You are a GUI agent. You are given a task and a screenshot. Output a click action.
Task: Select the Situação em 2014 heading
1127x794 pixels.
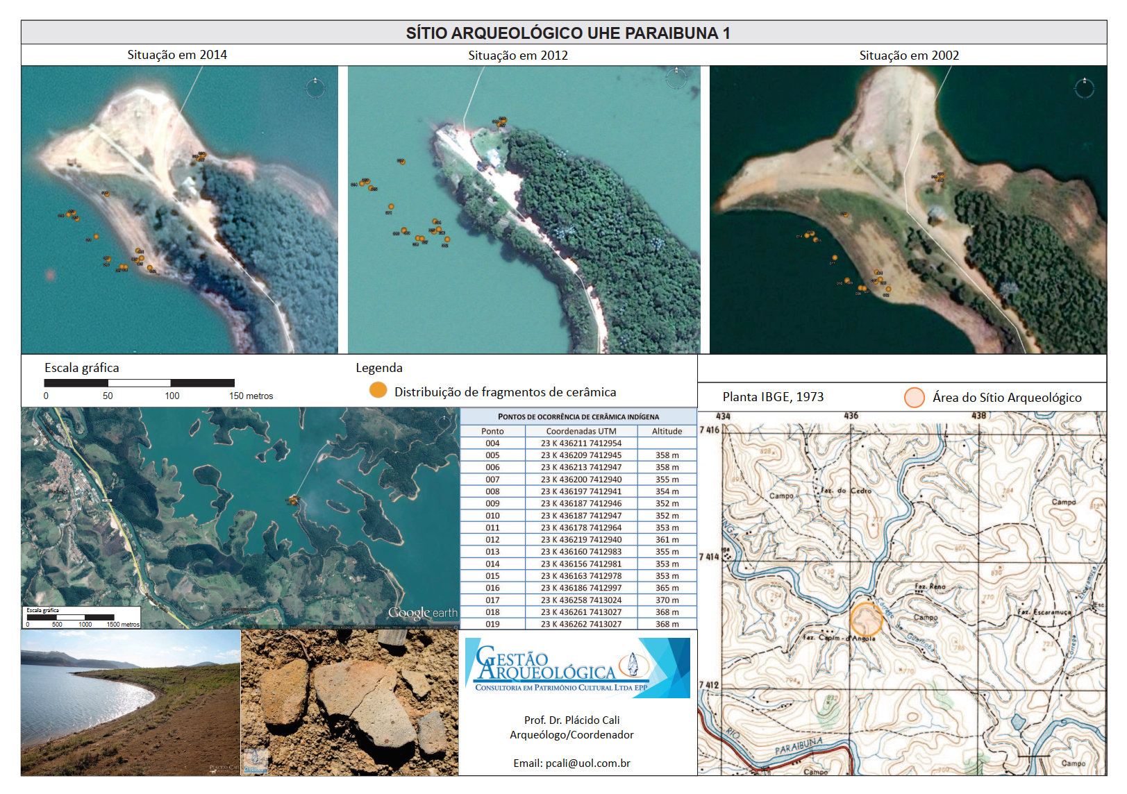(x=177, y=55)
